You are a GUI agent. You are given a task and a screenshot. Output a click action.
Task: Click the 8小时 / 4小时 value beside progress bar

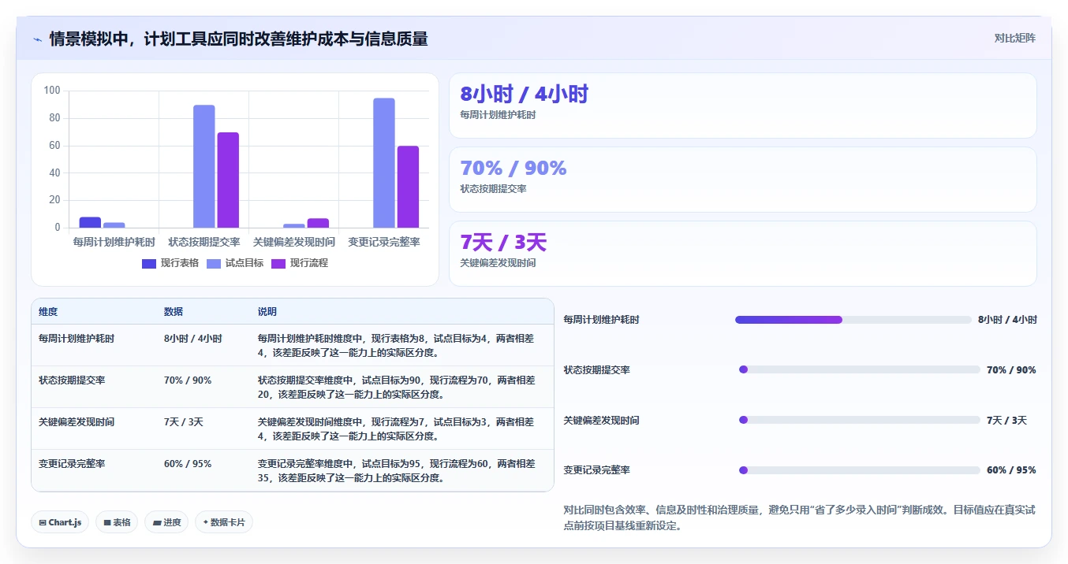[x=1007, y=320]
